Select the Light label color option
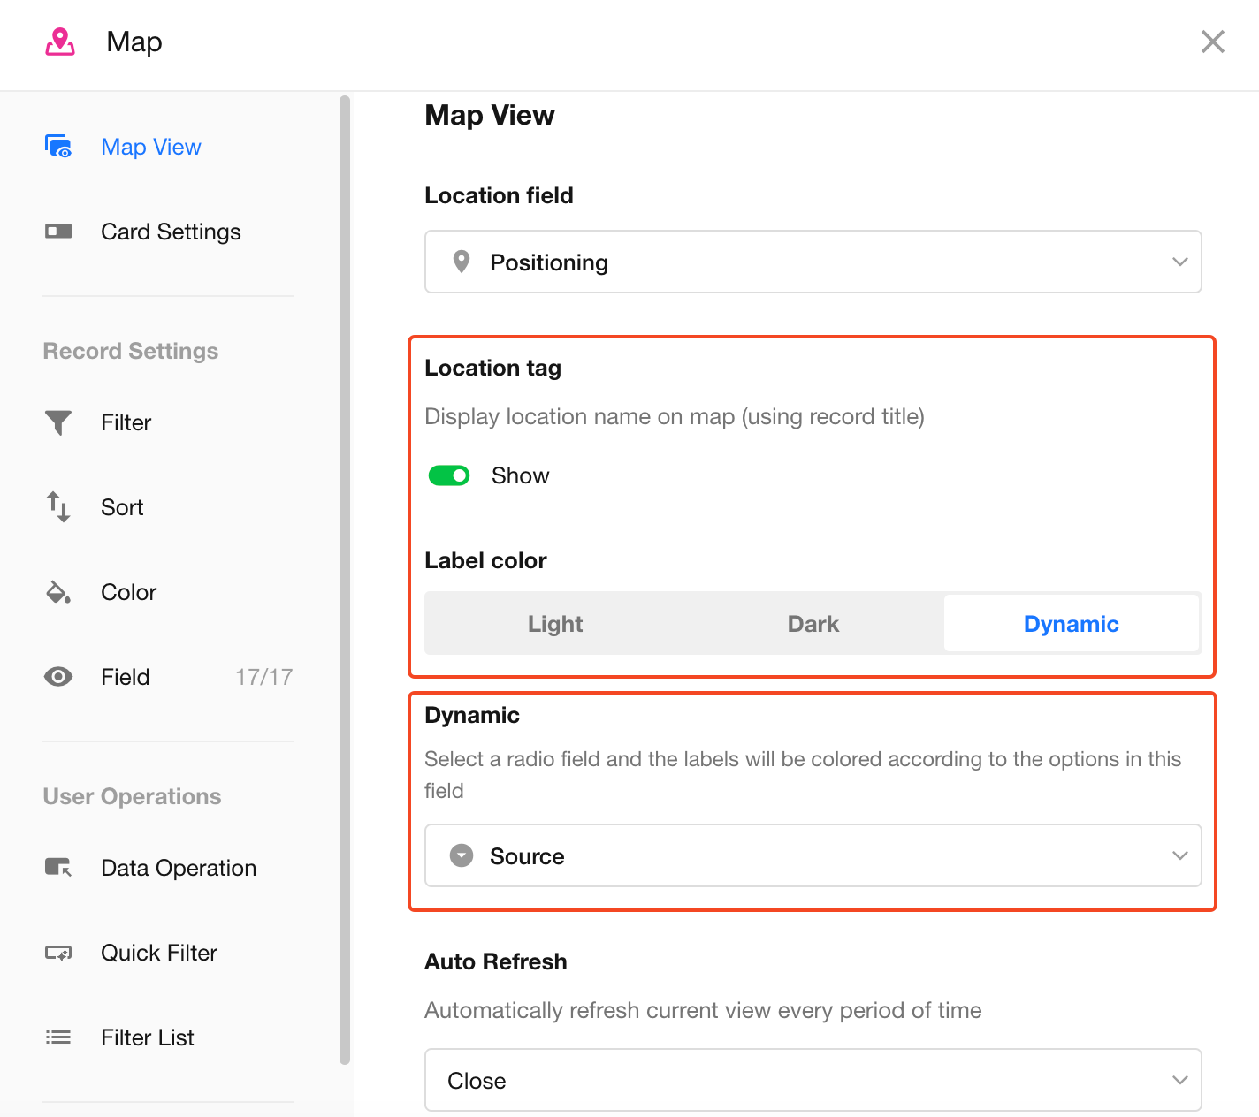The height and width of the screenshot is (1117, 1259). click(x=554, y=624)
